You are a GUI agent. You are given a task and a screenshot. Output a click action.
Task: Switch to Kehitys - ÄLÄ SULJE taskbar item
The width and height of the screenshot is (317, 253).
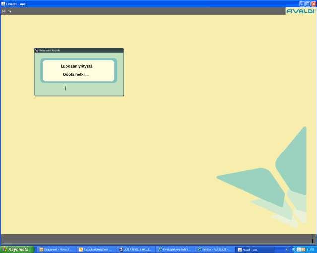click(215, 250)
